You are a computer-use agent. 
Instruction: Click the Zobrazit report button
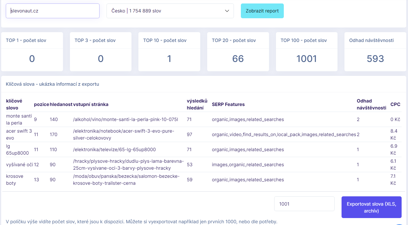tap(262, 11)
